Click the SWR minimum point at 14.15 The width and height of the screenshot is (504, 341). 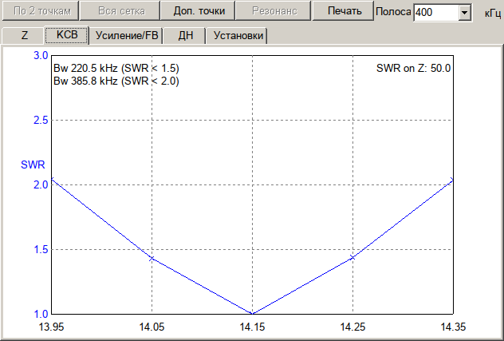click(252, 313)
